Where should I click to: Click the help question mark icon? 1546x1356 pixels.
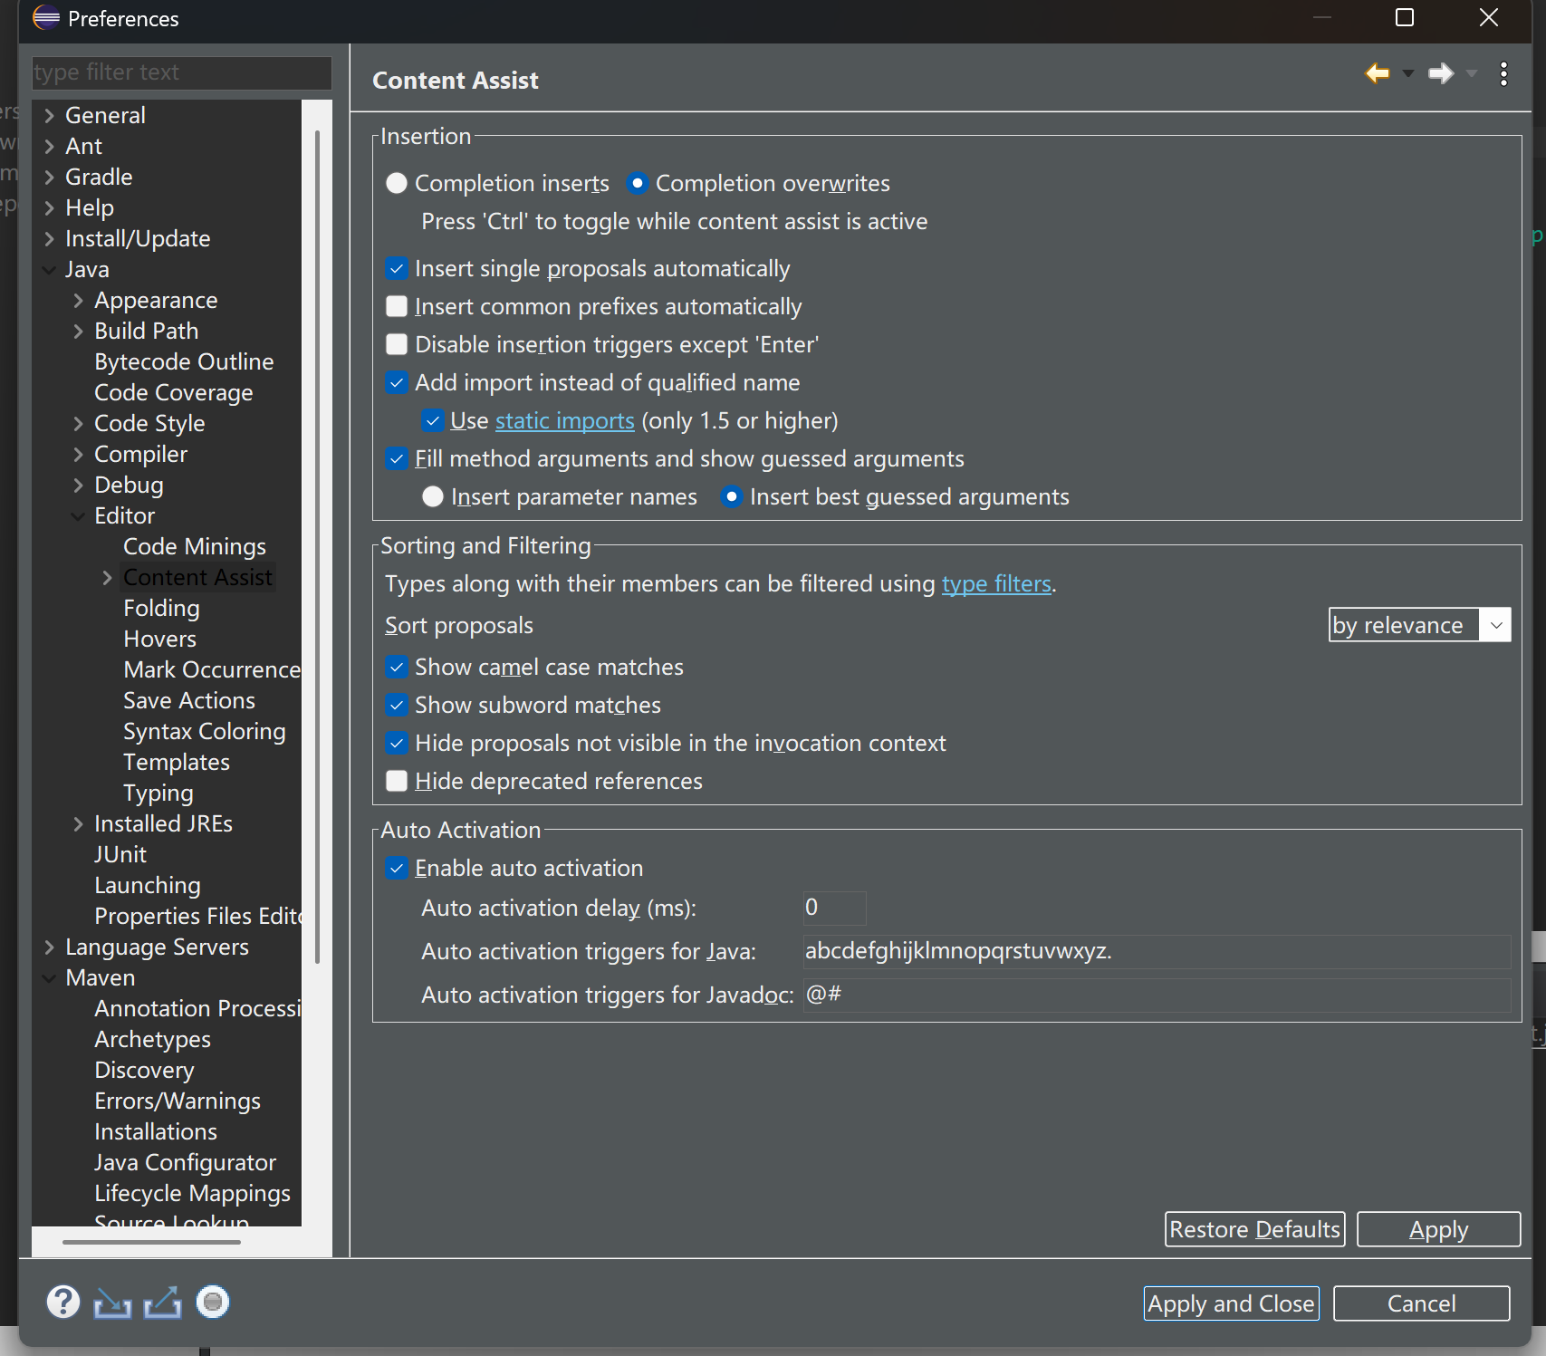pyautogui.click(x=62, y=1303)
